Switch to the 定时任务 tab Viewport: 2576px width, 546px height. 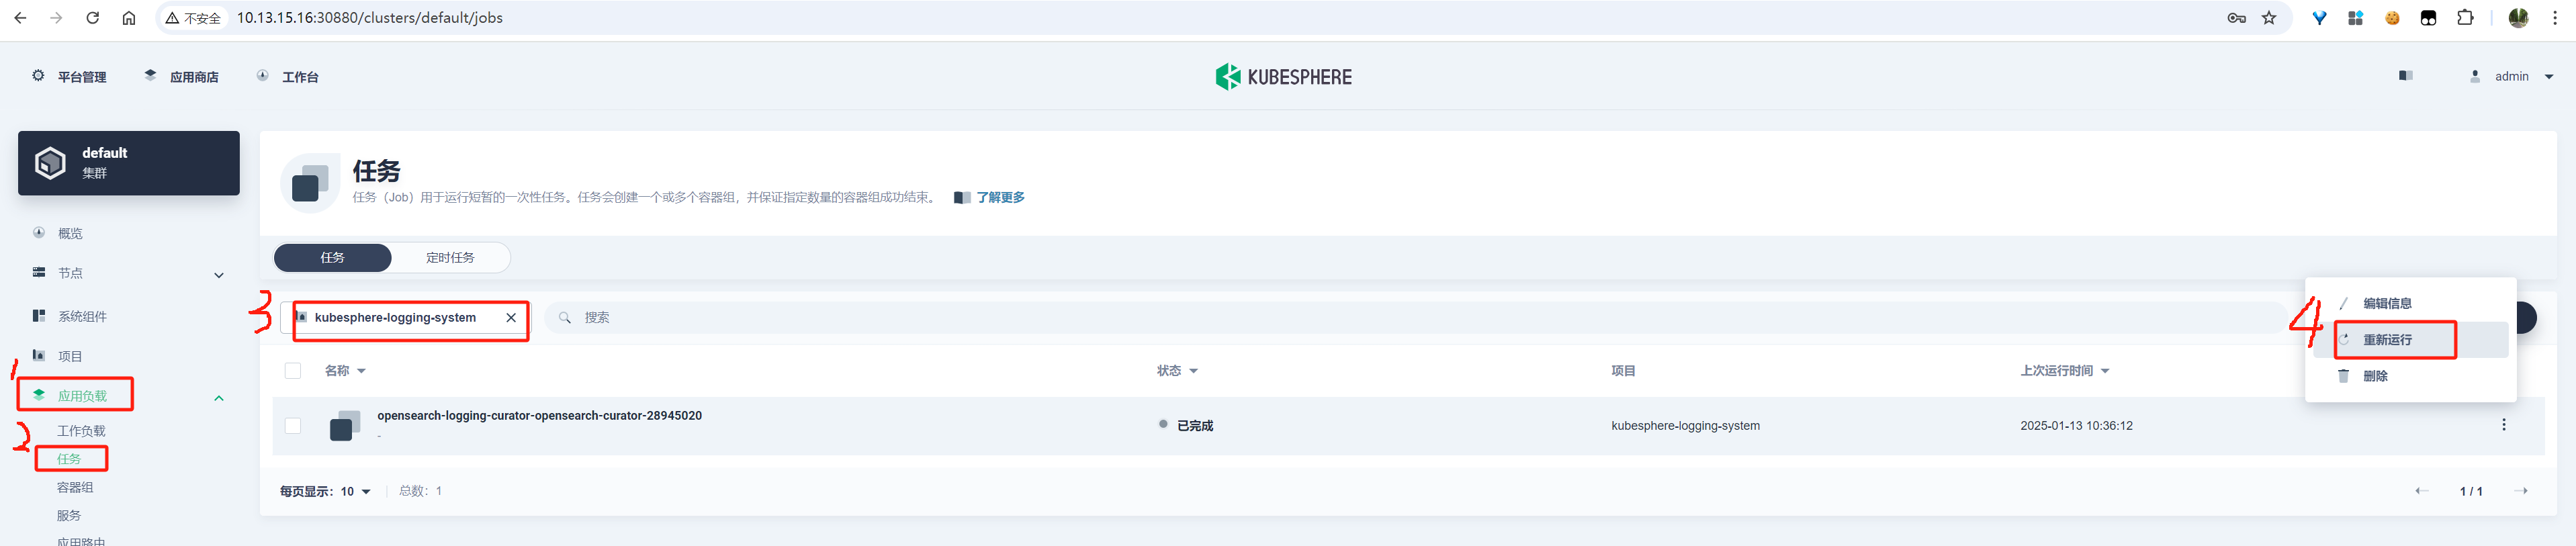tap(450, 258)
